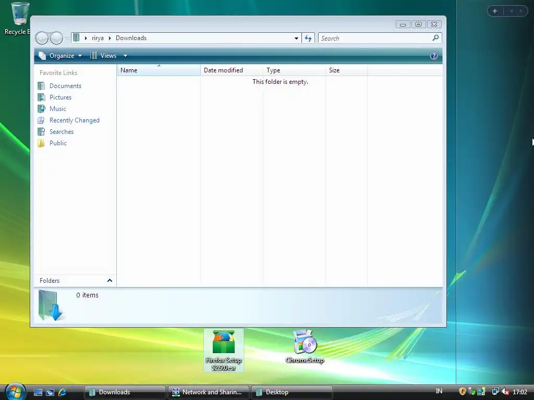Screen dimensions: 534x400
Task: Click the Back navigation arrow button
Action: [42, 38]
